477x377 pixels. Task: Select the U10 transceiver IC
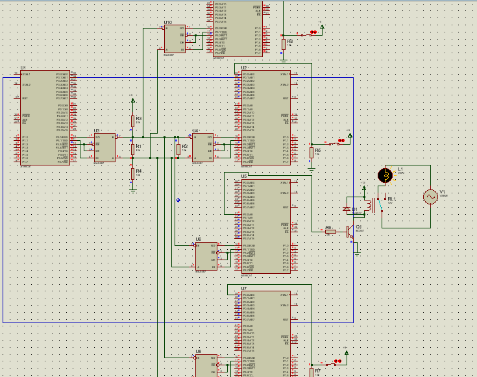pyautogui.click(x=175, y=39)
